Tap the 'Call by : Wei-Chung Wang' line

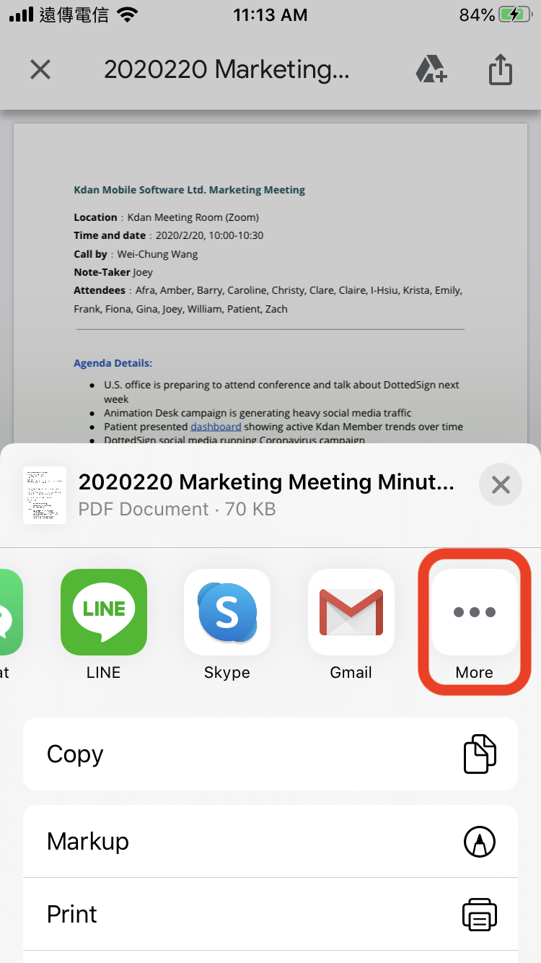[x=136, y=254]
